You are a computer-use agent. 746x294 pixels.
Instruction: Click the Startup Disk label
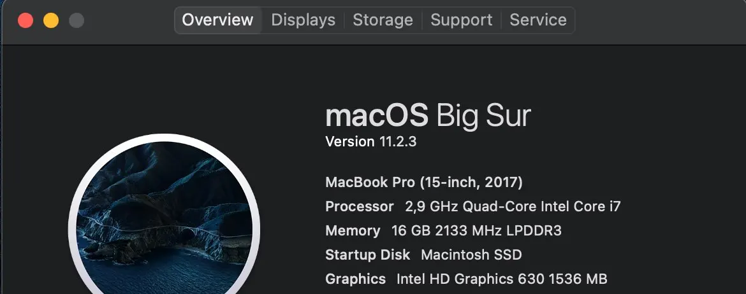point(368,255)
